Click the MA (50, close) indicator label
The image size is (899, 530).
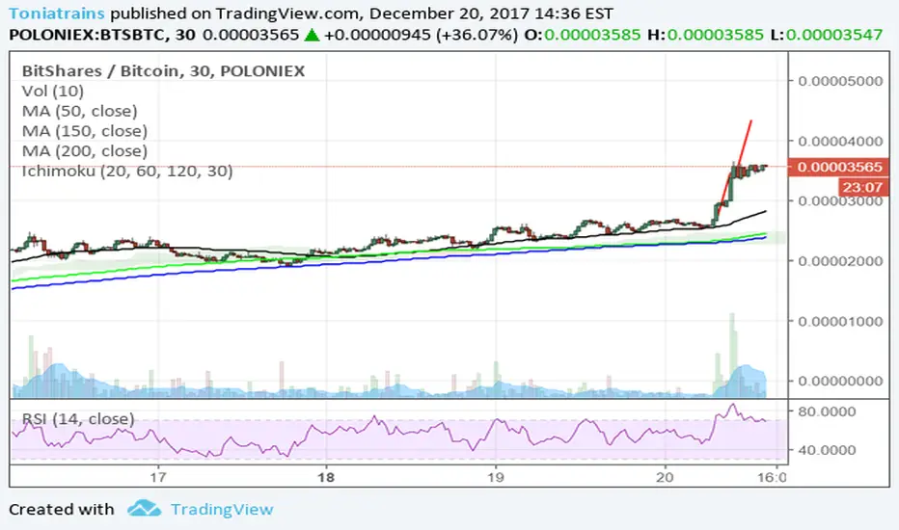[80, 111]
